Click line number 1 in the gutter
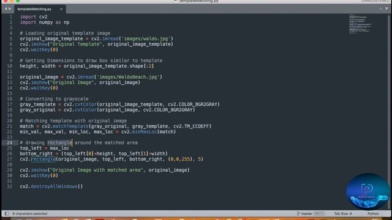 tap(11, 17)
